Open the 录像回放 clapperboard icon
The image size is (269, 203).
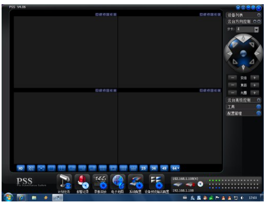click(100, 182)
